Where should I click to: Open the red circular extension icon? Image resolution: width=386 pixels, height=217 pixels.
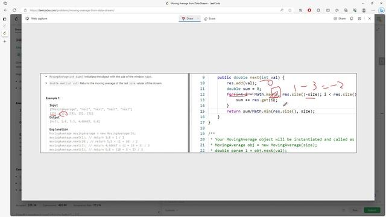point(309,10)
